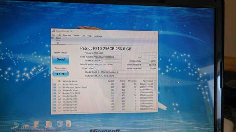The image size is (236, 132).
Task: Open the File menu
Action: [x=54, y=35]
